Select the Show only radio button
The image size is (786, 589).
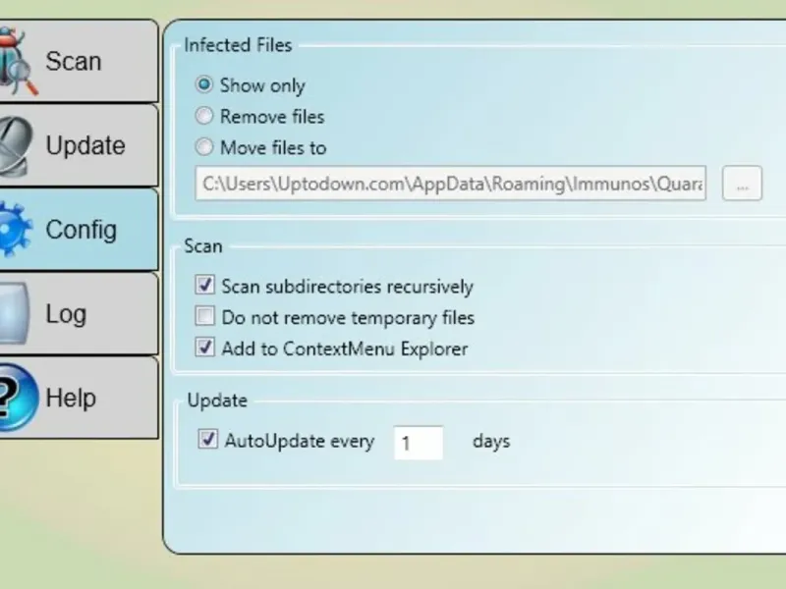coord(204,84)
